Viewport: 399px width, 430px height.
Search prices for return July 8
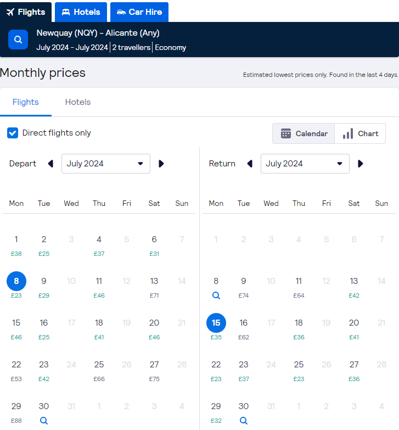click(x=216, y=295)
